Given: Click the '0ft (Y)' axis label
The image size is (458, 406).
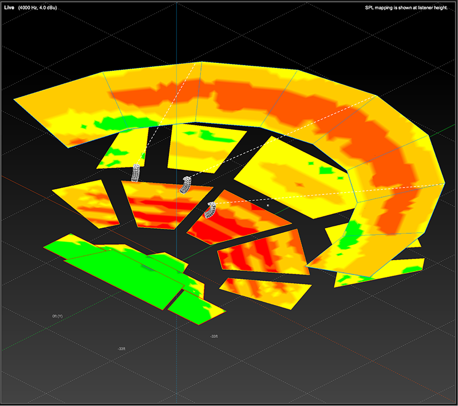Looking at the screenshot, I should 57,316.
